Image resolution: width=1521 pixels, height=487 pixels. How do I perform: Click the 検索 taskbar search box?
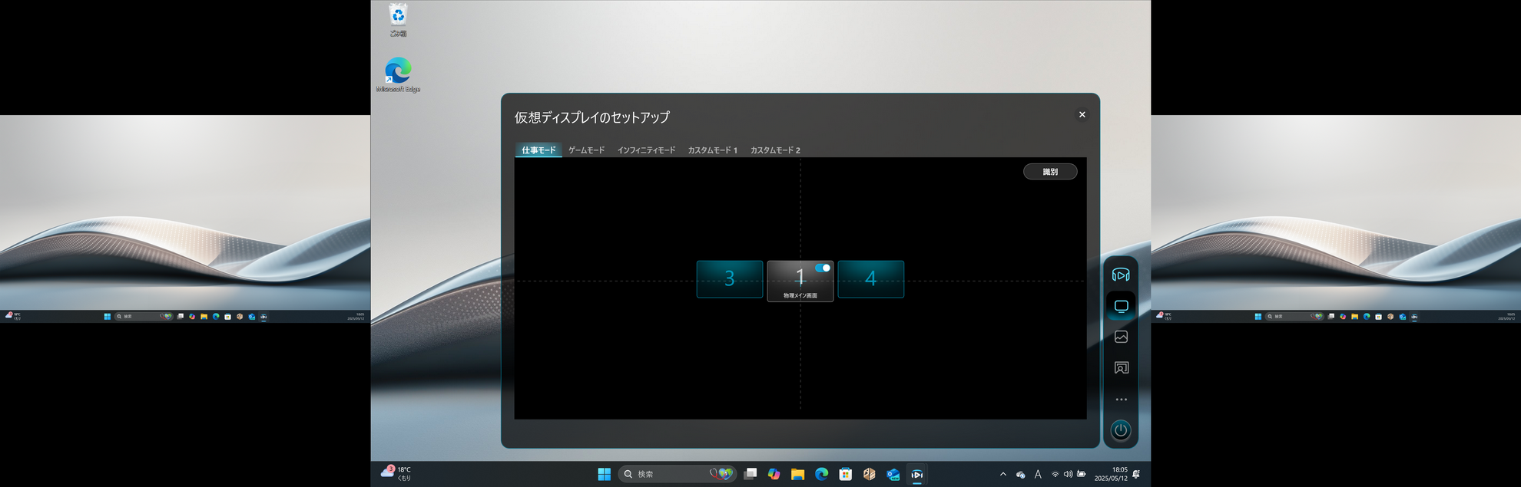[x=678, y=474]
